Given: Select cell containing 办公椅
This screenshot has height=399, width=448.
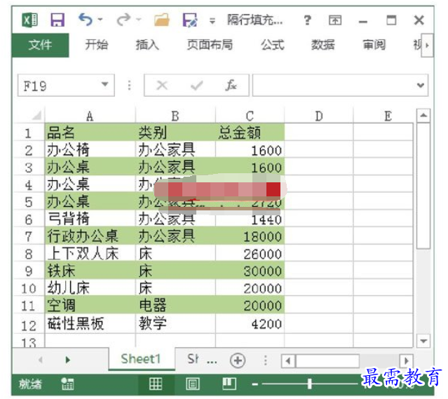Looking at the screenshot, I should pos(90,150).
